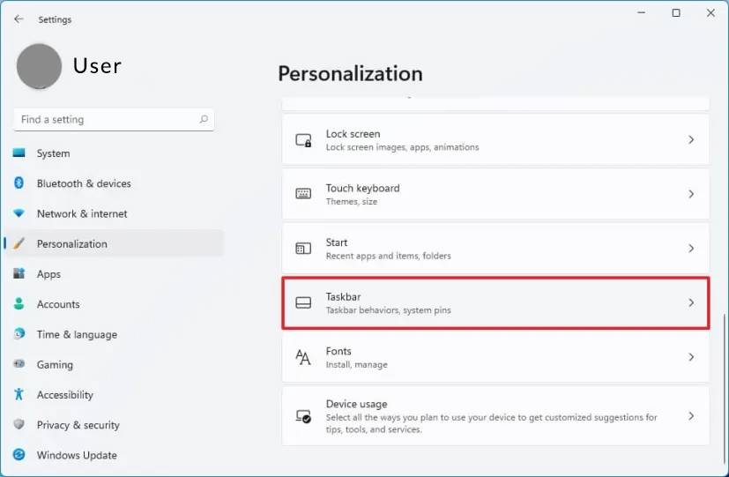Open Windows Update label
This screenshot has height=477, width=729.
77,455
